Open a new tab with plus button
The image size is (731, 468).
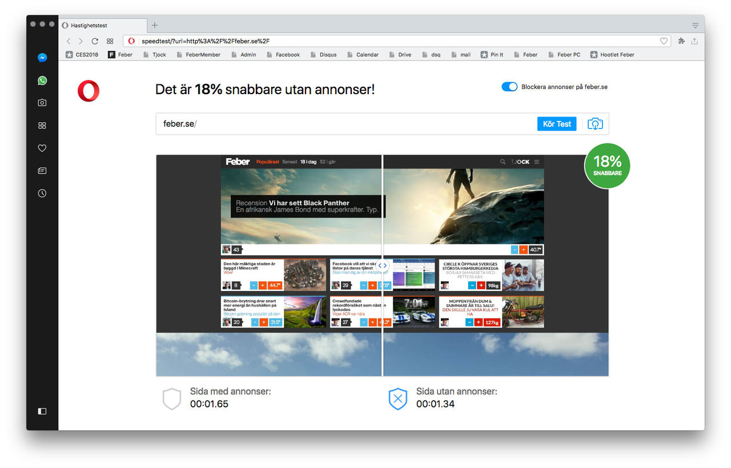pyautogui.click(x=155, y=25)
